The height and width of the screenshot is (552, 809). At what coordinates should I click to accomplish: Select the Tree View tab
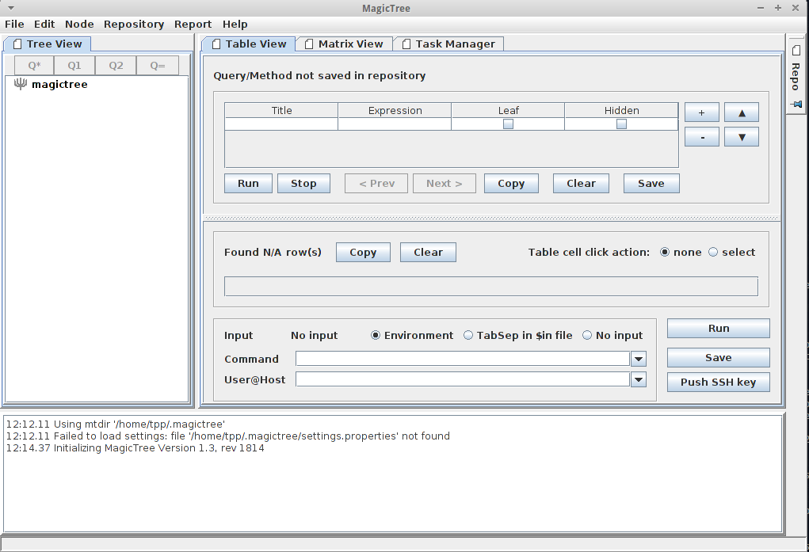coord(48,44)
